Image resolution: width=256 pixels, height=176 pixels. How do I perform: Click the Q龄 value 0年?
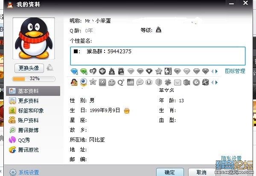[89, 31]
